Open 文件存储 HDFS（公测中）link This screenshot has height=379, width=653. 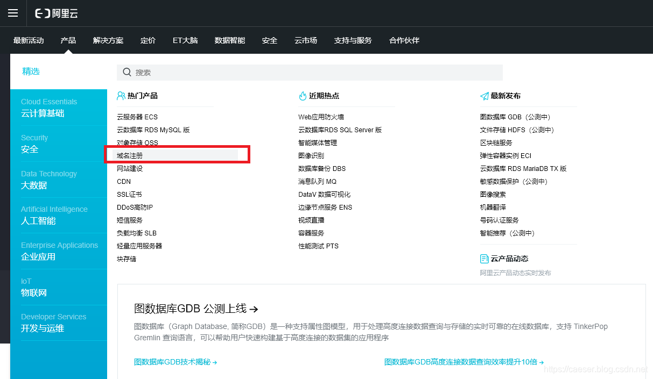(x=517, y=130)
